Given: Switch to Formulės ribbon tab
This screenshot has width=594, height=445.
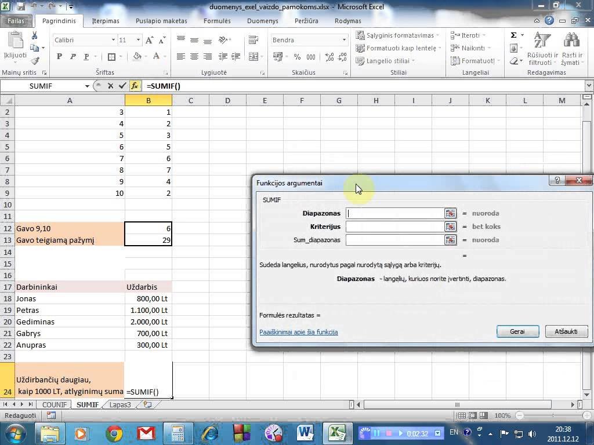Looking at the screenshot, I should coord(217,21).
